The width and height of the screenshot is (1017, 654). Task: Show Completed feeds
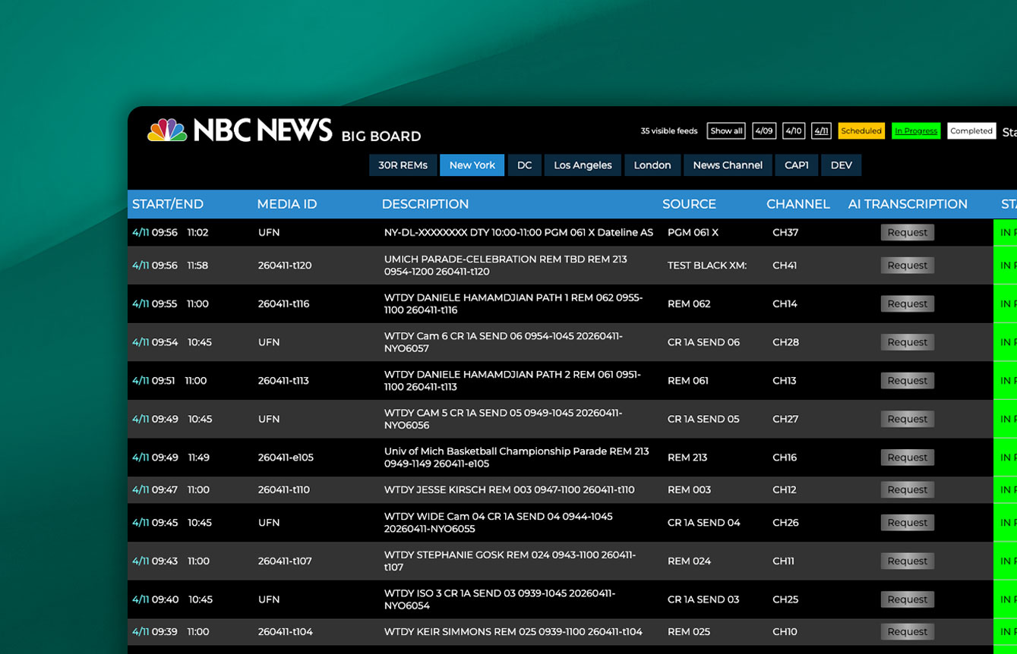pos(971,130)
